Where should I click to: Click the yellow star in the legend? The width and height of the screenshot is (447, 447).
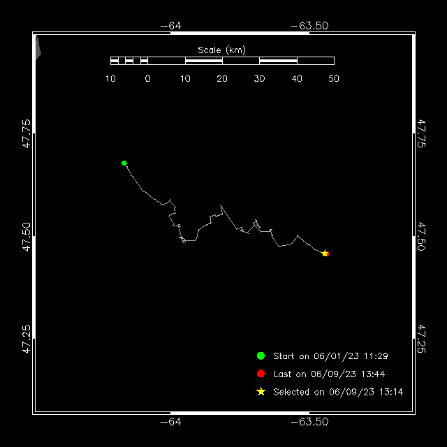pyautogui.click(x=261, y=392)
